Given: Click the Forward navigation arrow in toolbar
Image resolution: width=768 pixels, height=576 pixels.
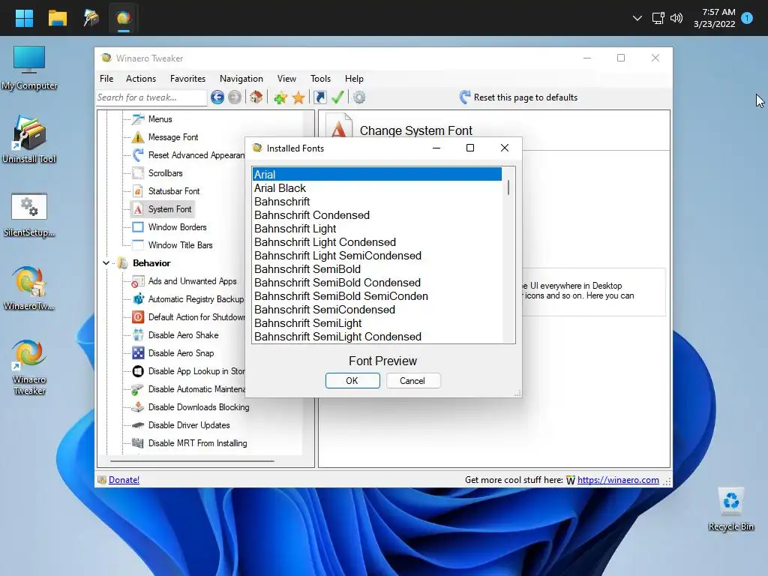Looking at the screenshot, I should 235,97.
